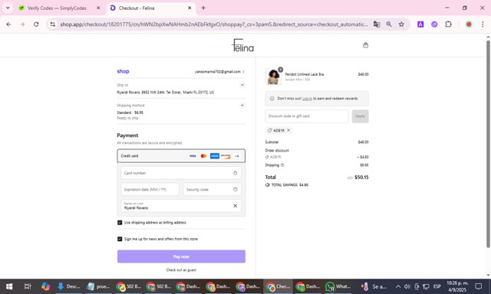
Task: Click the Check out as guest link
Action: (181, 270)
